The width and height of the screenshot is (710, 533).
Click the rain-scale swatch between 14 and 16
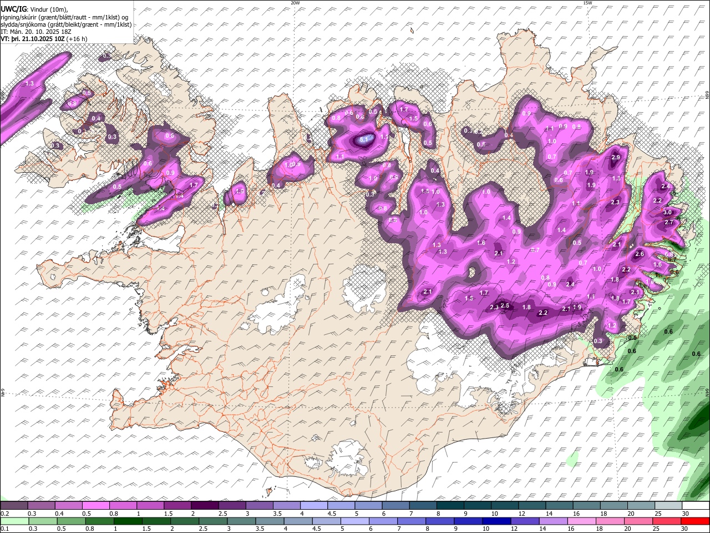553,521
